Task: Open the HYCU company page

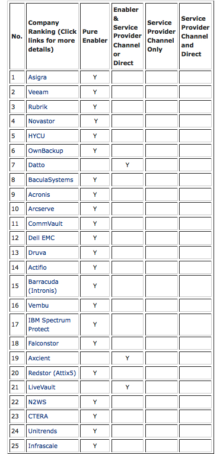Action: pos(37,136)
